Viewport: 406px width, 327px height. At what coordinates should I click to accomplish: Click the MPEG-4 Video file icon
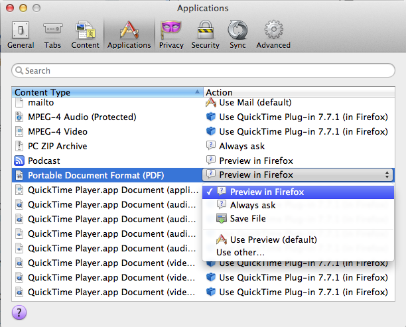click(x=19, y=131)
